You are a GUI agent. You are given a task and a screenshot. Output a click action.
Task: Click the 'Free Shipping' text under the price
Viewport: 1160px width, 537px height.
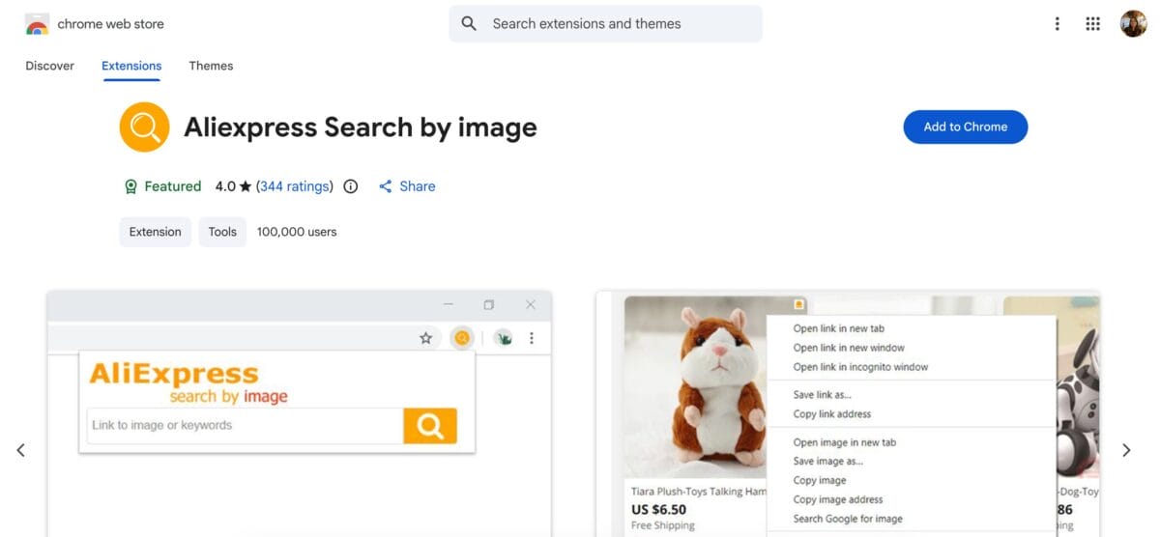pos(663,526)
